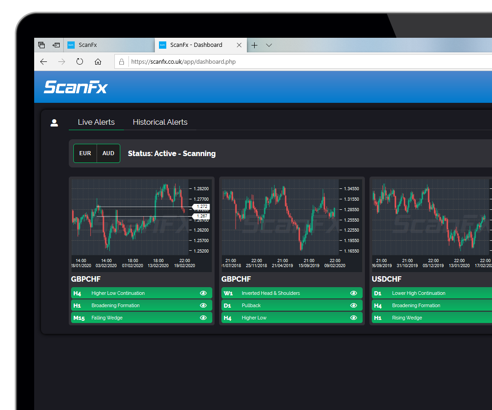Image resolution: width=492 pixels, height=410 pixels.
Task: Click the tabs you've set aside icon
Action: [41, 45]
